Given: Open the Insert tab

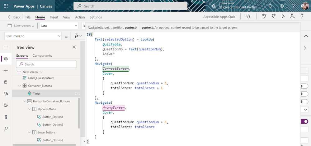Looking at the screenshot, I should click(x=54, y=17).
